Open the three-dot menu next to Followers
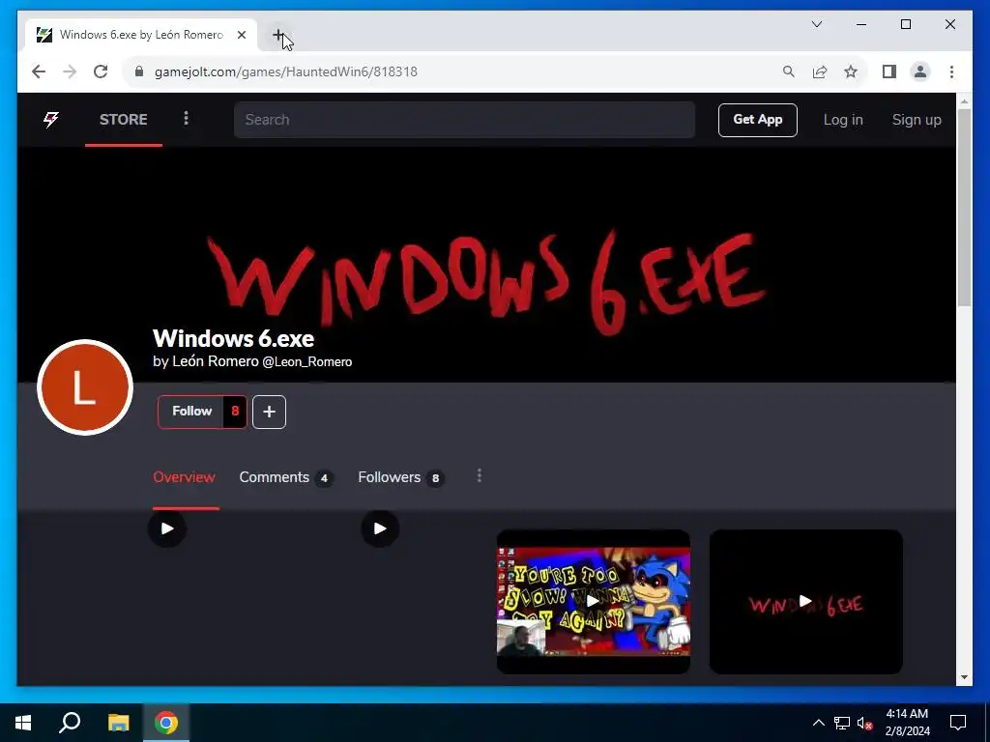Screen dimensions: 990x742 480,475
